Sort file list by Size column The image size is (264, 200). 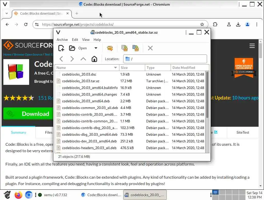[x=132, y=68]
